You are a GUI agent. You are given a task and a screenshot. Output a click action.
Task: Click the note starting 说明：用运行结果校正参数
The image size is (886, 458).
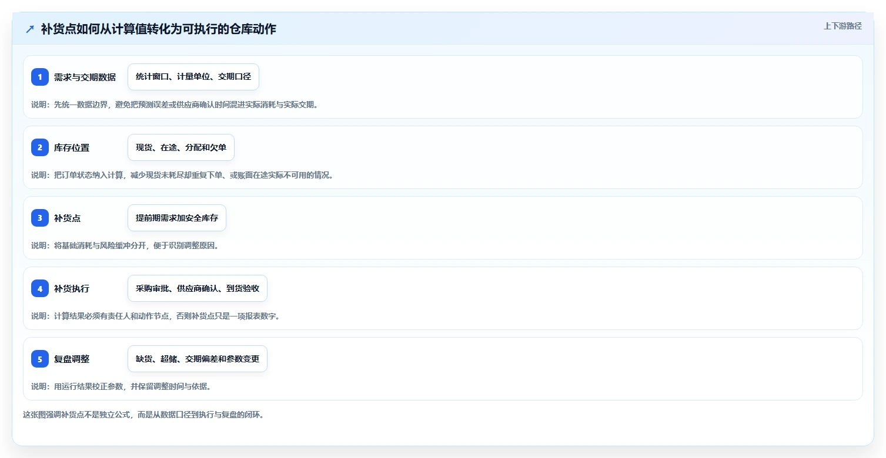coord(121,386)
